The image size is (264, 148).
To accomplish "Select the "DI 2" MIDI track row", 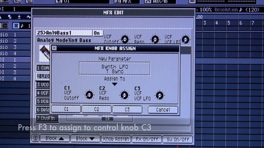I will coord(15,66).
